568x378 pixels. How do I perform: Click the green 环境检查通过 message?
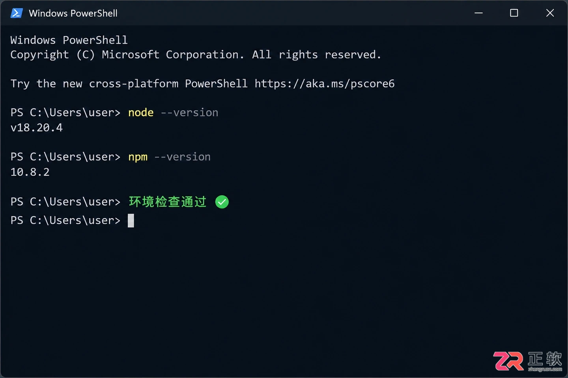[168, 202]
